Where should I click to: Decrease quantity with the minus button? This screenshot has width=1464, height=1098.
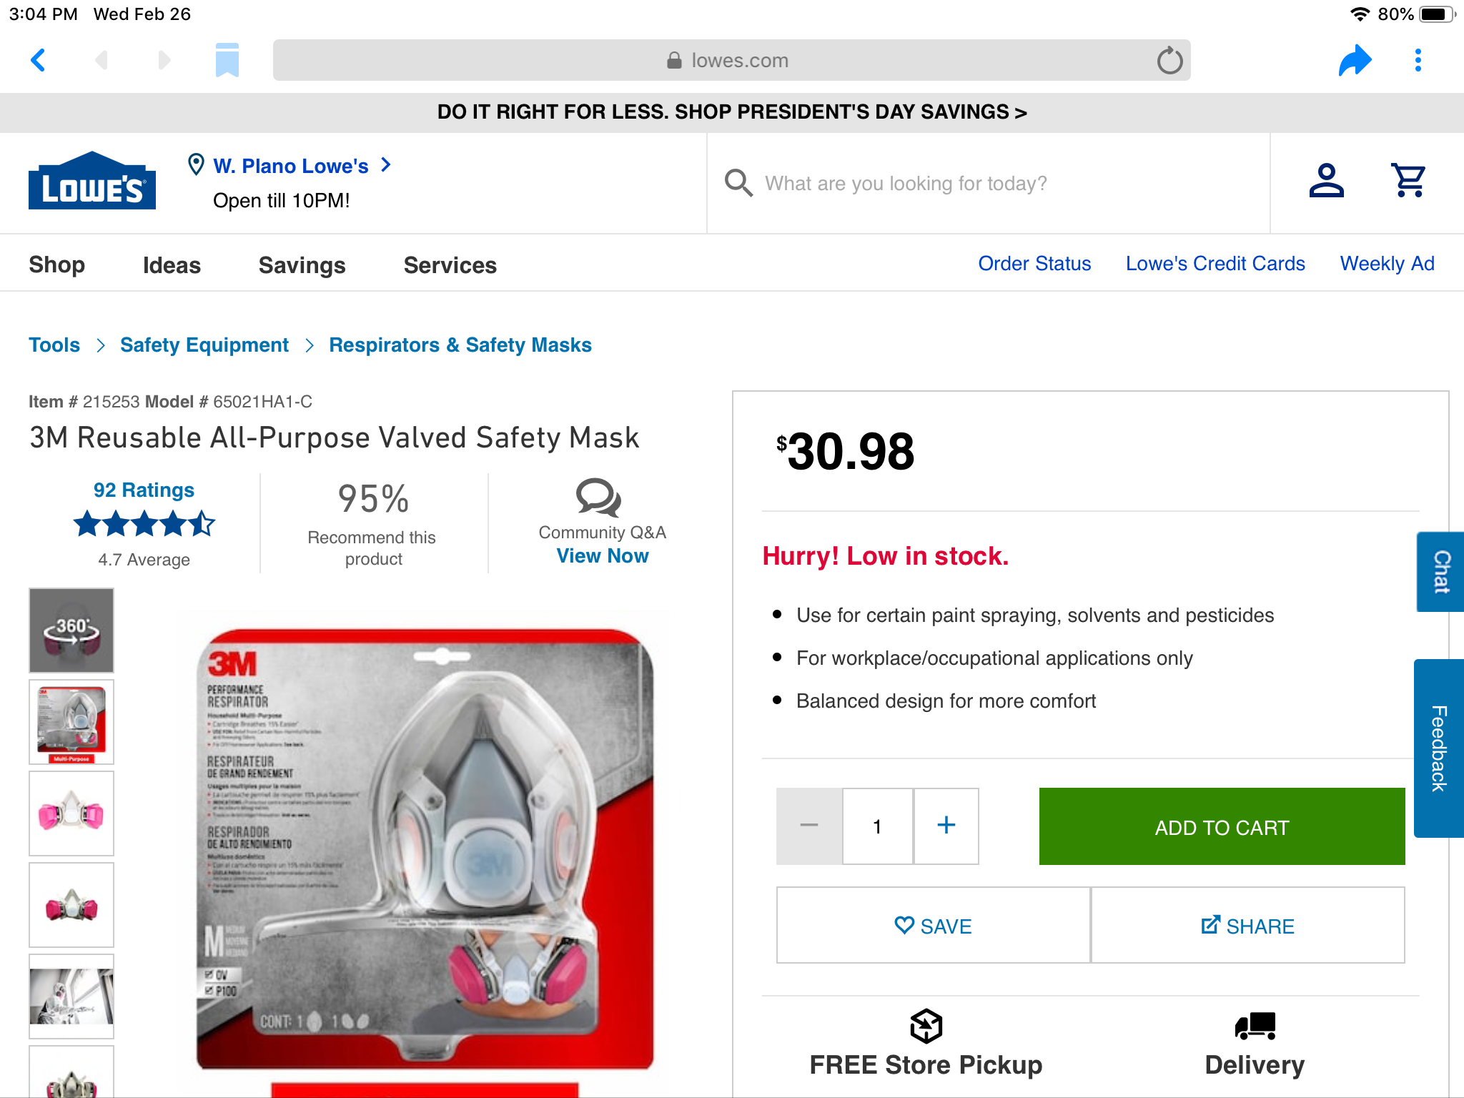click(x=809, y=826)
